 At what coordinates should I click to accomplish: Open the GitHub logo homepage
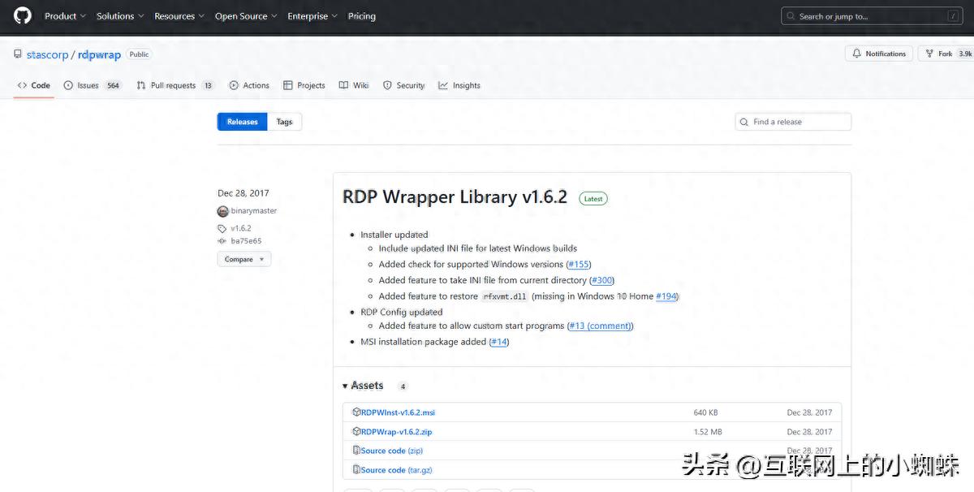[22, 15]
